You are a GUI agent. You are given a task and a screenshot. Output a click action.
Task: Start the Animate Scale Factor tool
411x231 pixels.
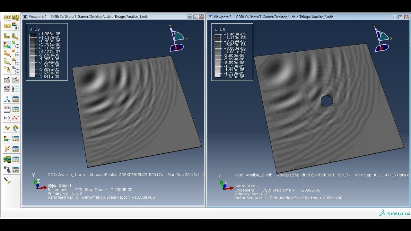click(x=7, y=80)
